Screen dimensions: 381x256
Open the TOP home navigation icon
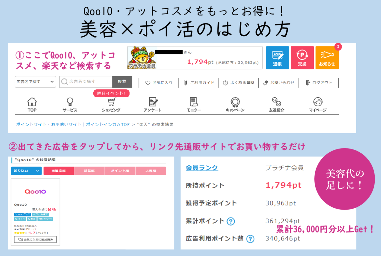coord(32,105)
